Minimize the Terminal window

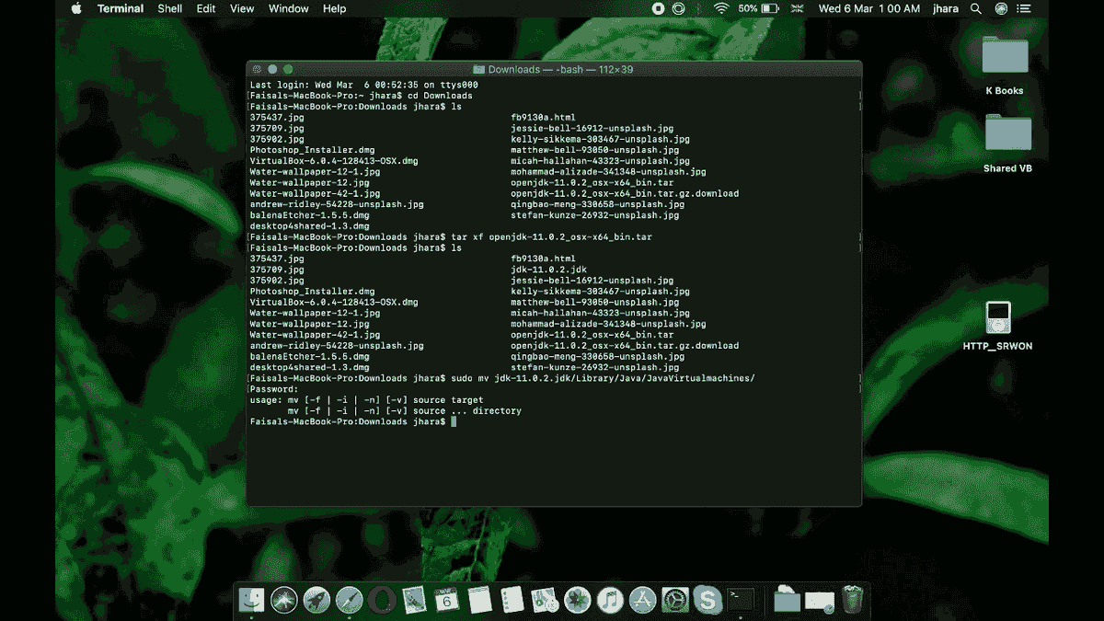pyautogui.click(x=272, y=69)
